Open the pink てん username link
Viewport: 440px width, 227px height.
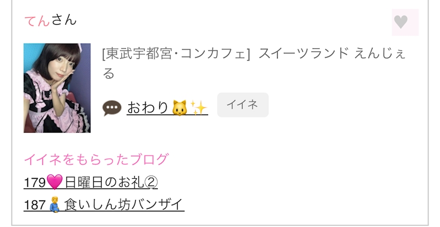point(37,20)
